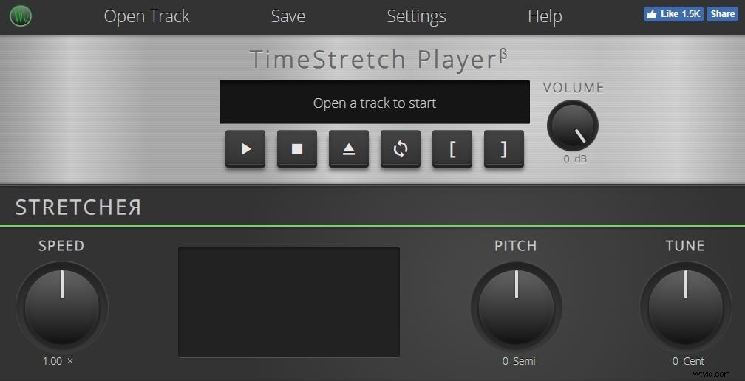
Task: Set loop start with left bracket button
Action: (452, 148)
